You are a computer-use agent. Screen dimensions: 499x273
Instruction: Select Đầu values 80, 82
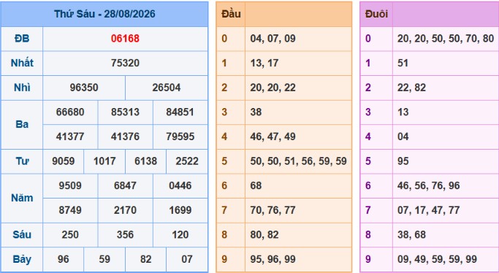[264, 234]
